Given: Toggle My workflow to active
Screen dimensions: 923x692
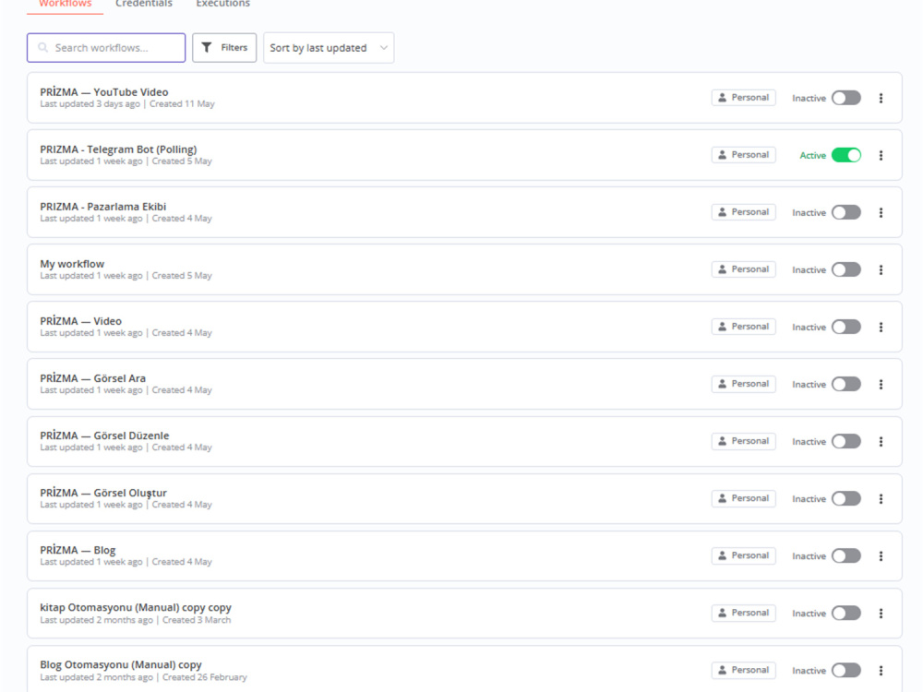Looking at the screenshot, I should click(845, 269).
